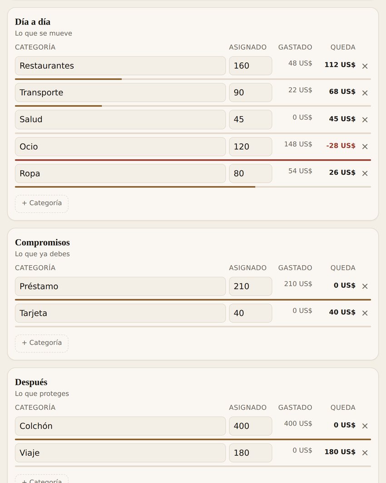Click the Después heading
This screenshot has height=483, width=386.
point(31,382)
